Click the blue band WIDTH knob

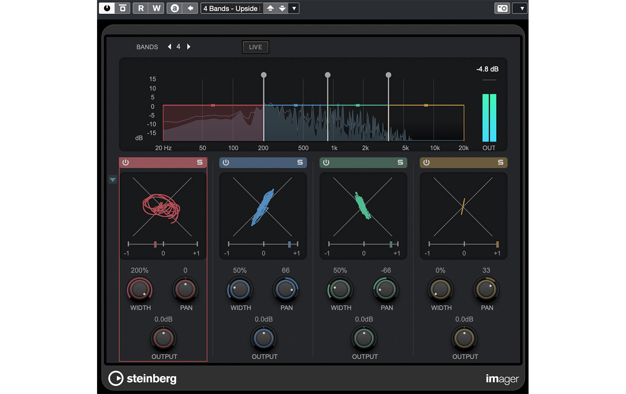click(240, 290)
